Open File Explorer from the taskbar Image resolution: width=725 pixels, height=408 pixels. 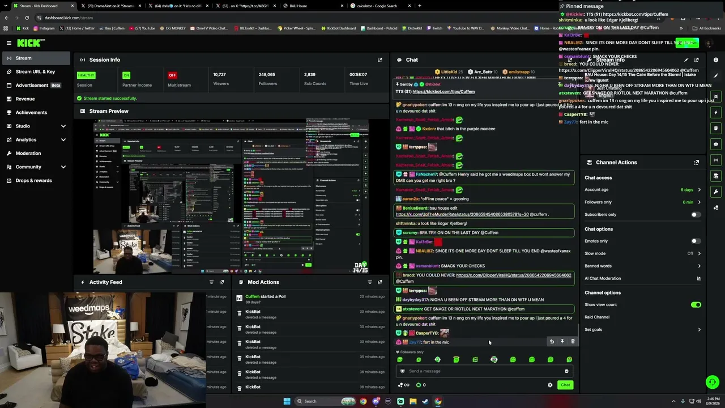coord(413,401)
